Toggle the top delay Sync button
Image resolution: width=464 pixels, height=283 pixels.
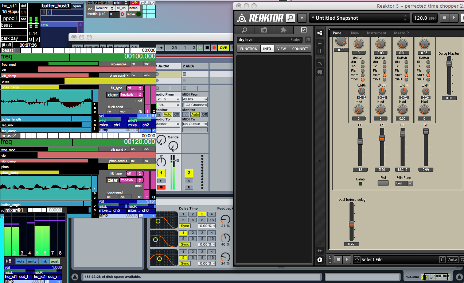[185, 226]
